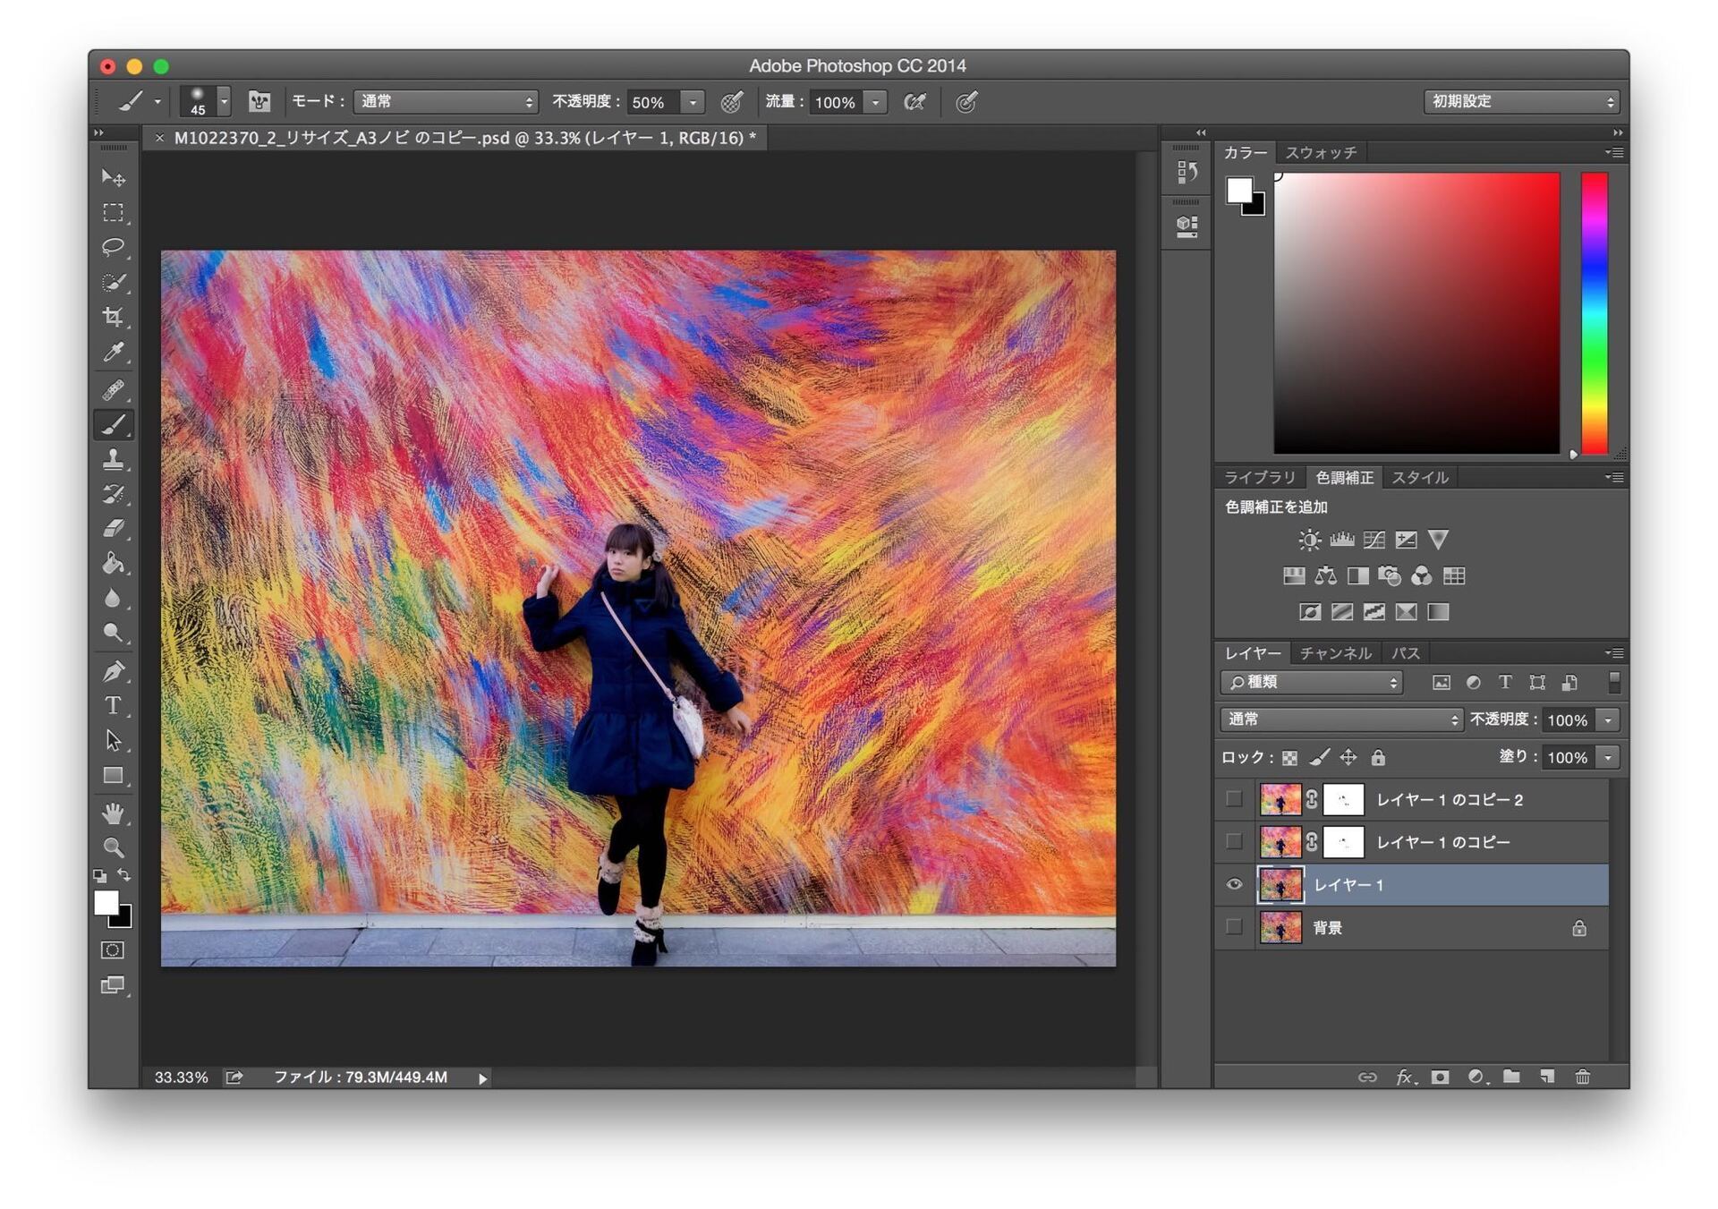Click the lock-all padlock button
Screen dimensions: 1718x1209
[1378, 757]
